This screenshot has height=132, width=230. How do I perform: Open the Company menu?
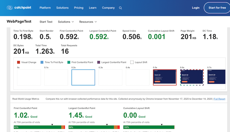pos(108,8)
